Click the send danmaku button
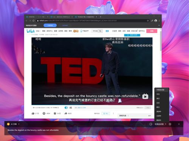189x141 pixels. coord(148,108)
